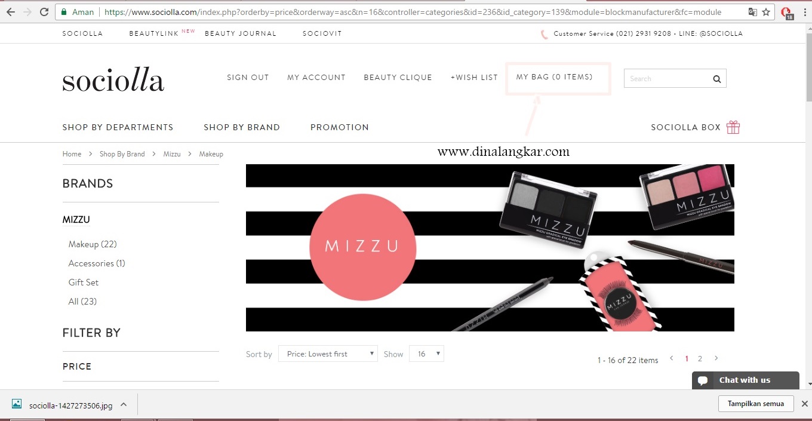This screenshot has height=421, width=812.
Task: Click the Sociolla Box gift icon
Action: [733, 127]
